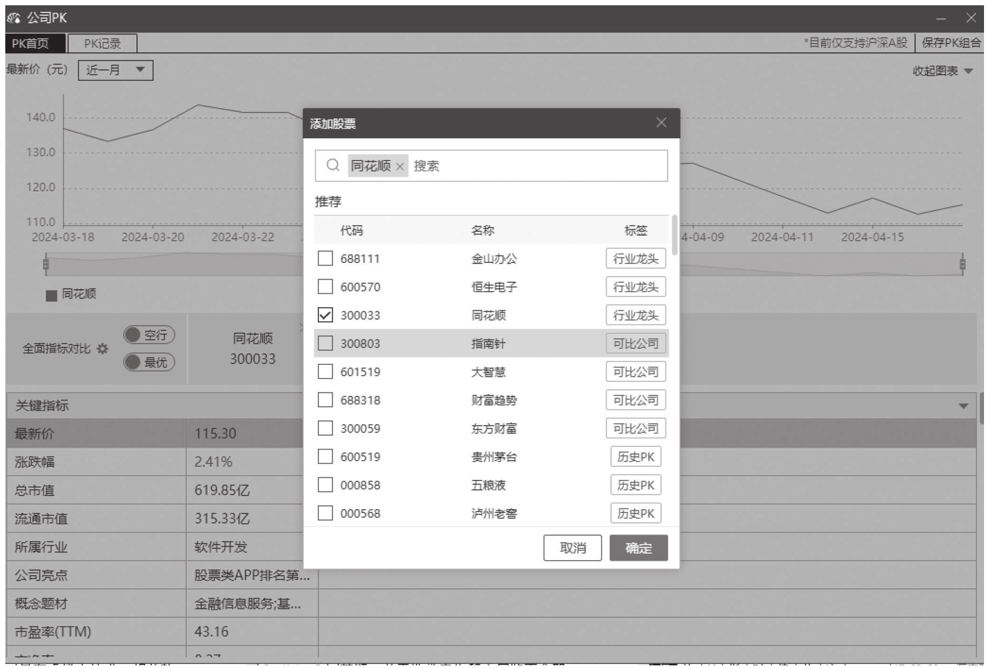The image size is (986, 668).
Task: Collapse the 关键指标 section arrow
Action: click(x=963, y=406)
